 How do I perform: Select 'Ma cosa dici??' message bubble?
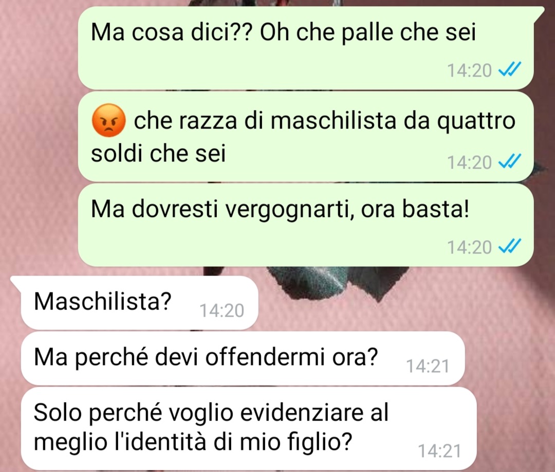pyautogui.click(x=306, y=48)
